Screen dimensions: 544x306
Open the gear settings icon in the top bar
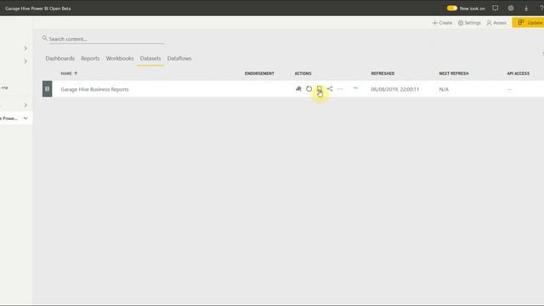coord(511,8)
